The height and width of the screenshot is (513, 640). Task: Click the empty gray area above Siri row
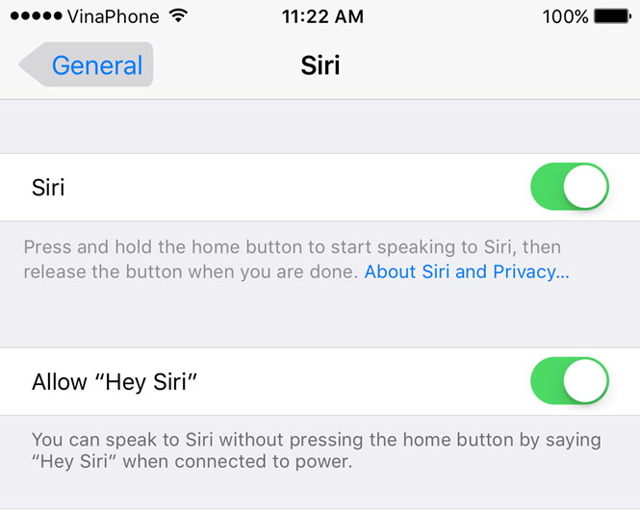click(x=320, y=126)
